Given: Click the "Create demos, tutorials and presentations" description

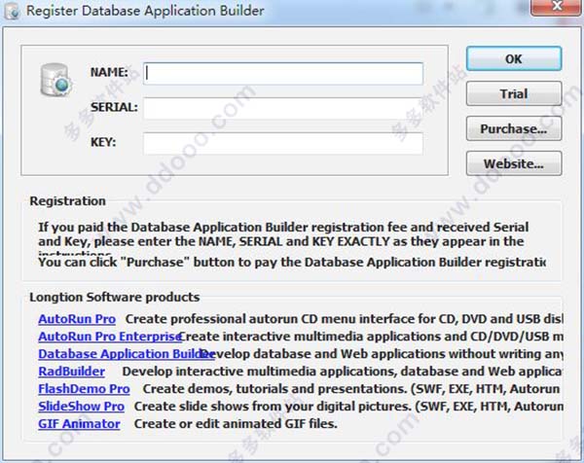Looking at the screenshot, I should tap(351, 389).
